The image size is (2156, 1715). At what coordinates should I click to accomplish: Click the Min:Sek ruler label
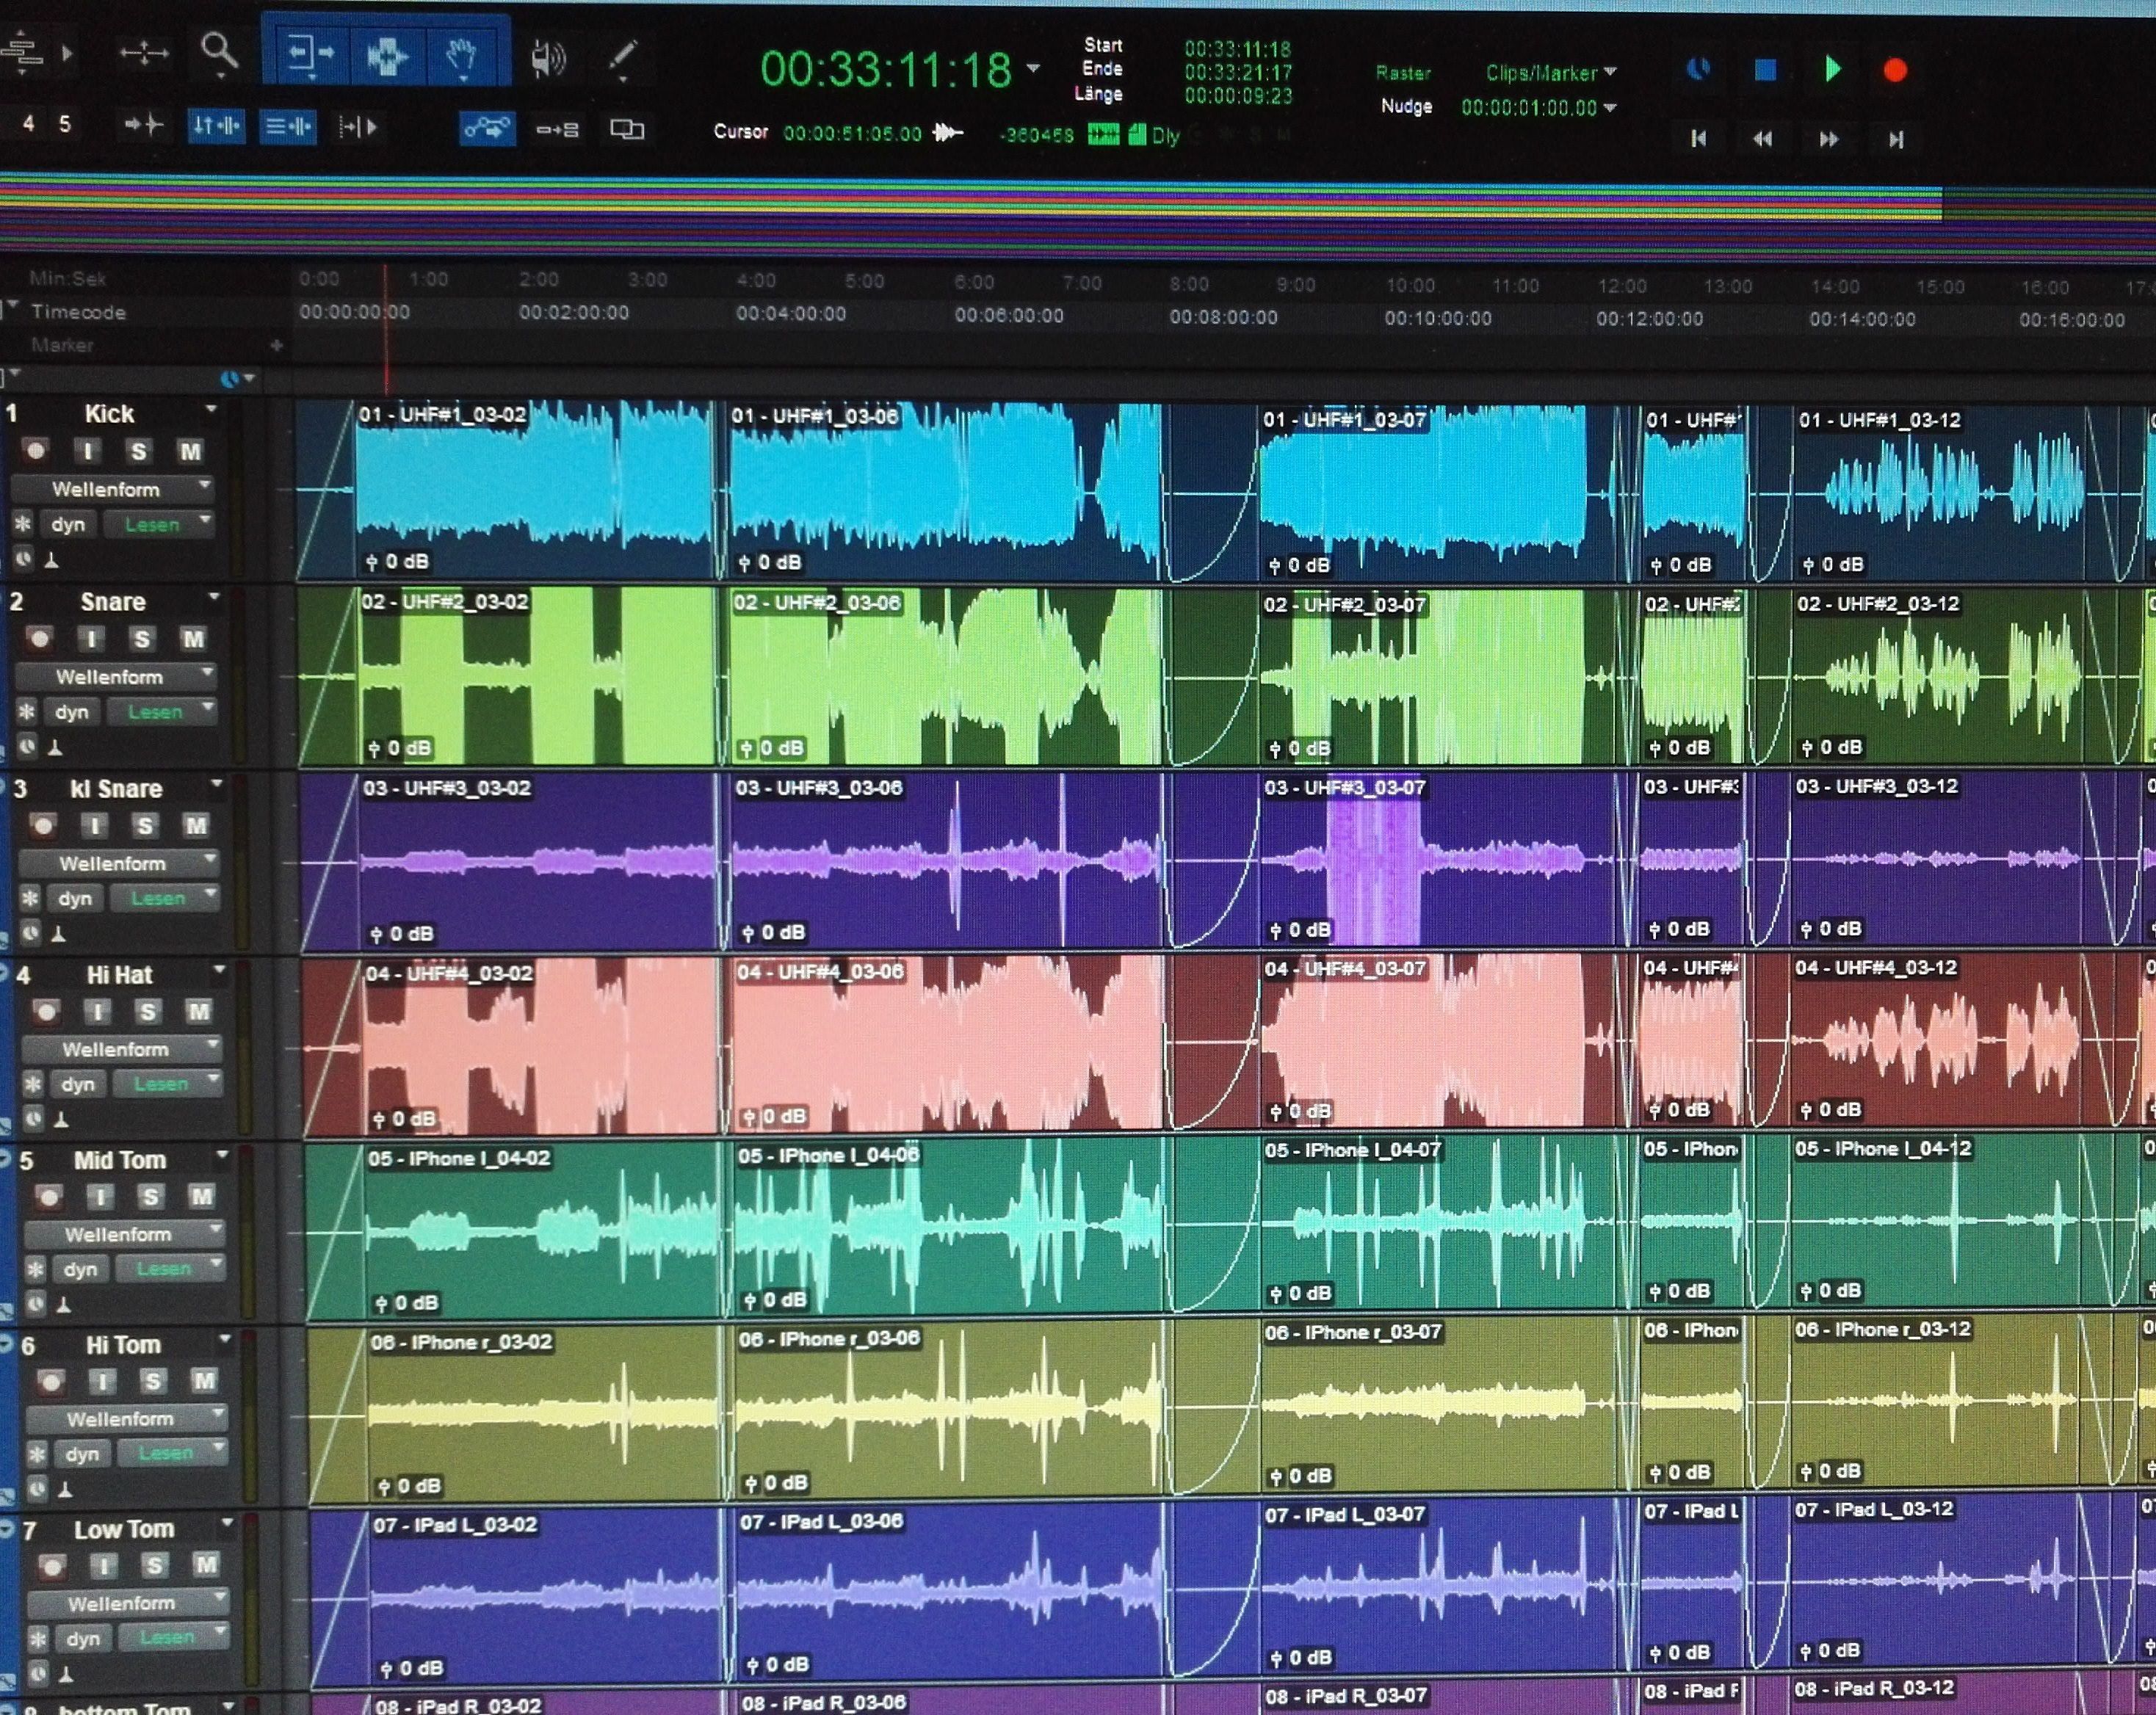(x=67, y=278)
